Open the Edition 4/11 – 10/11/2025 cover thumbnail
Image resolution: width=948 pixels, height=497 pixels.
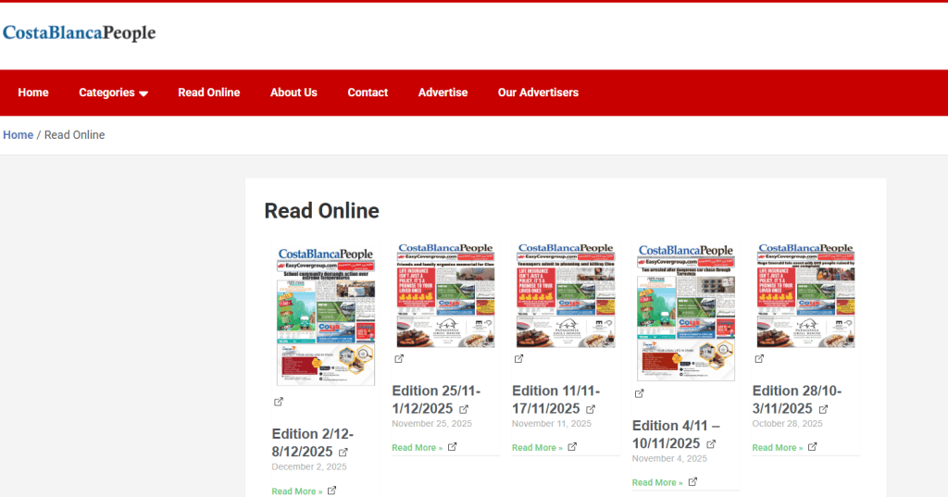[x=686, y=312]
